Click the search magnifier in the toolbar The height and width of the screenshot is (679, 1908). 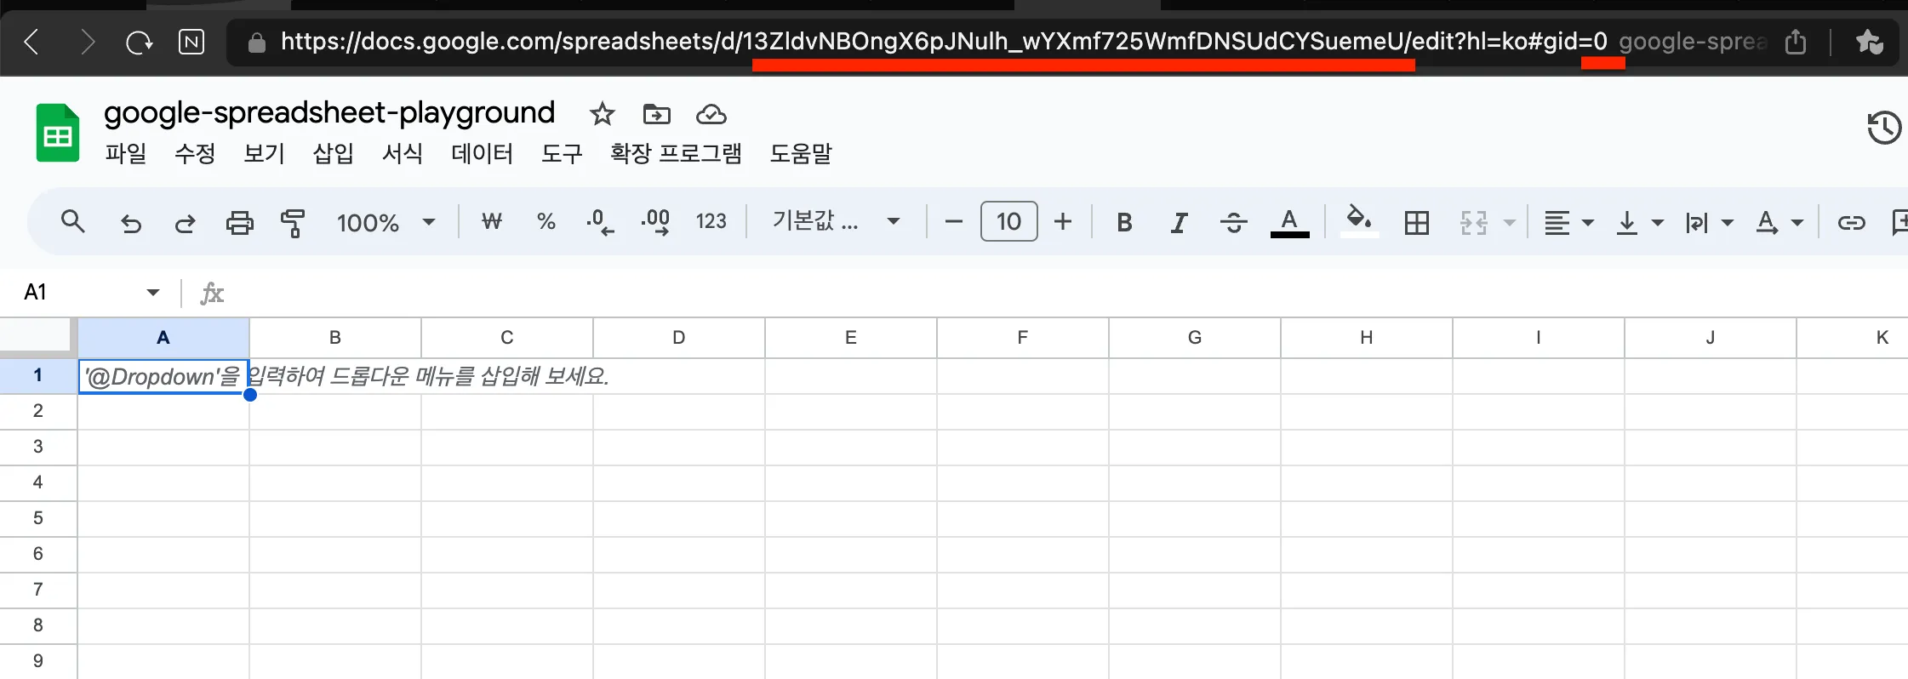click(x=73, y=222)
